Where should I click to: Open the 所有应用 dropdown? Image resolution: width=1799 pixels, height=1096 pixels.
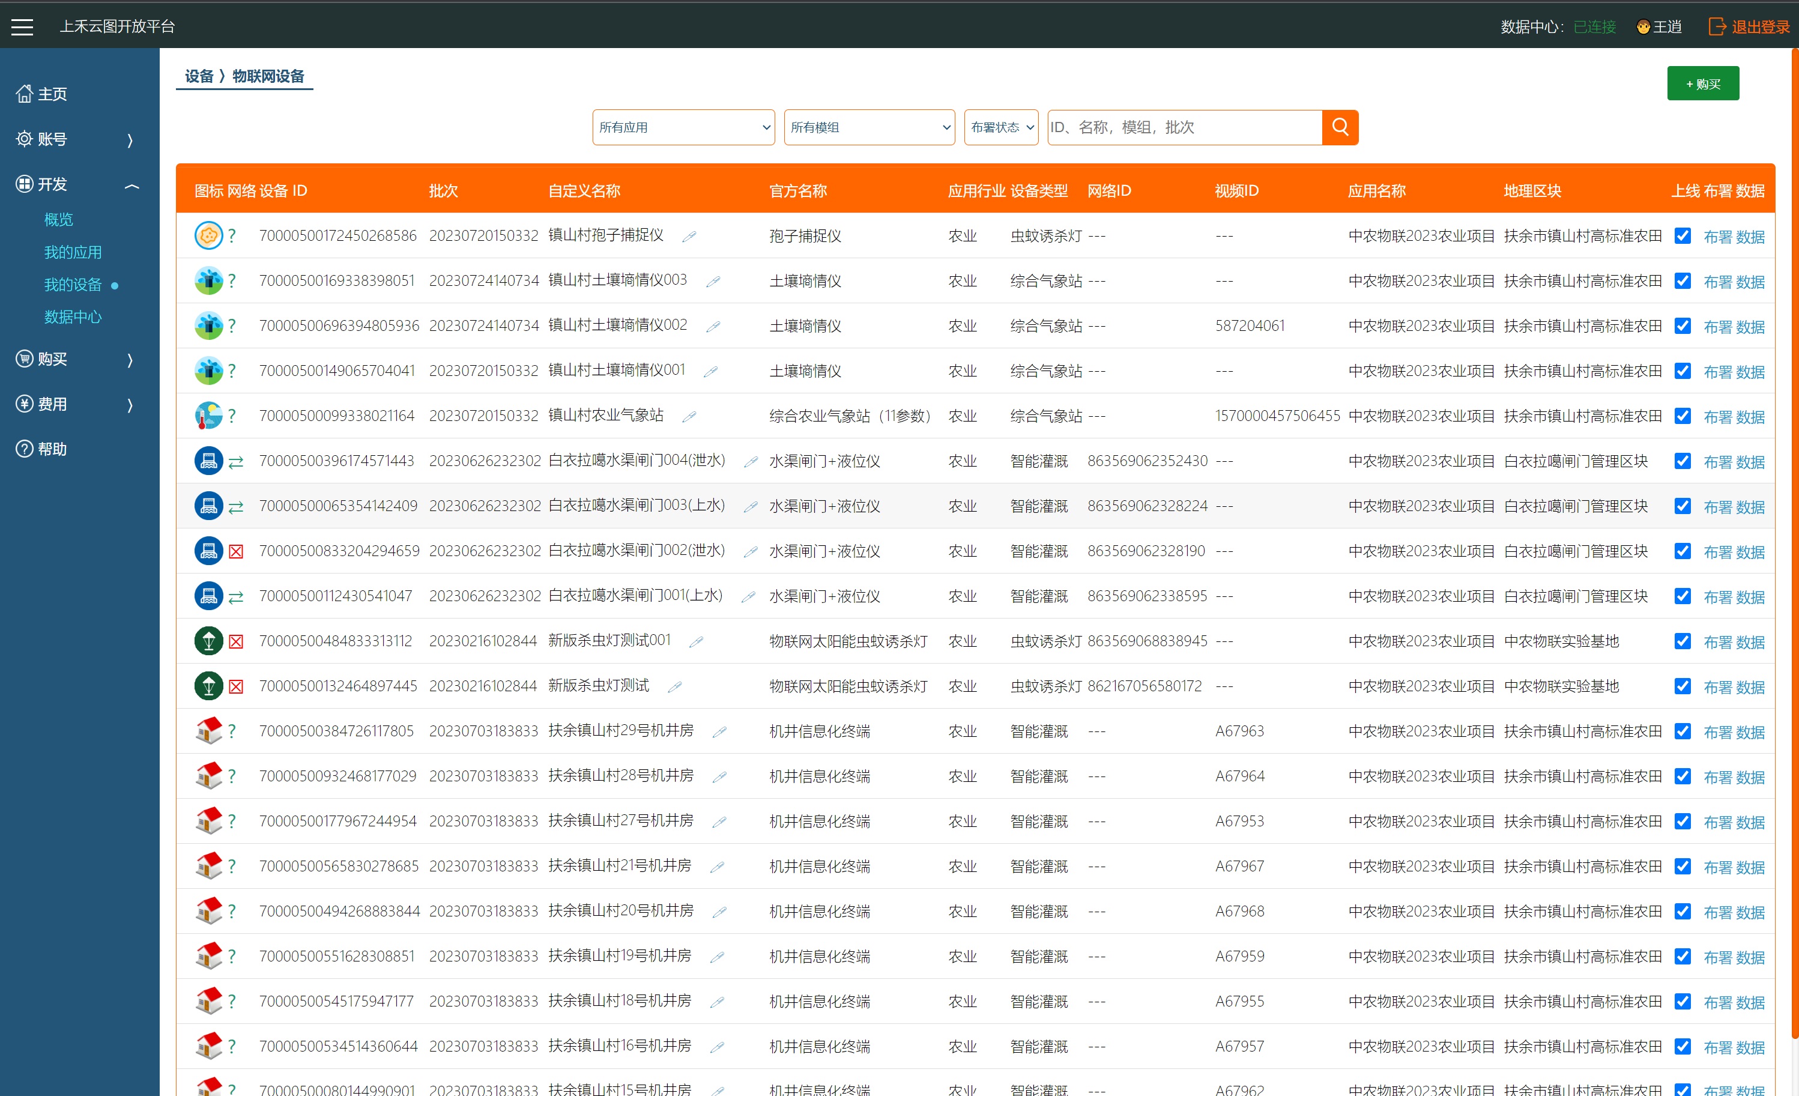683,127
